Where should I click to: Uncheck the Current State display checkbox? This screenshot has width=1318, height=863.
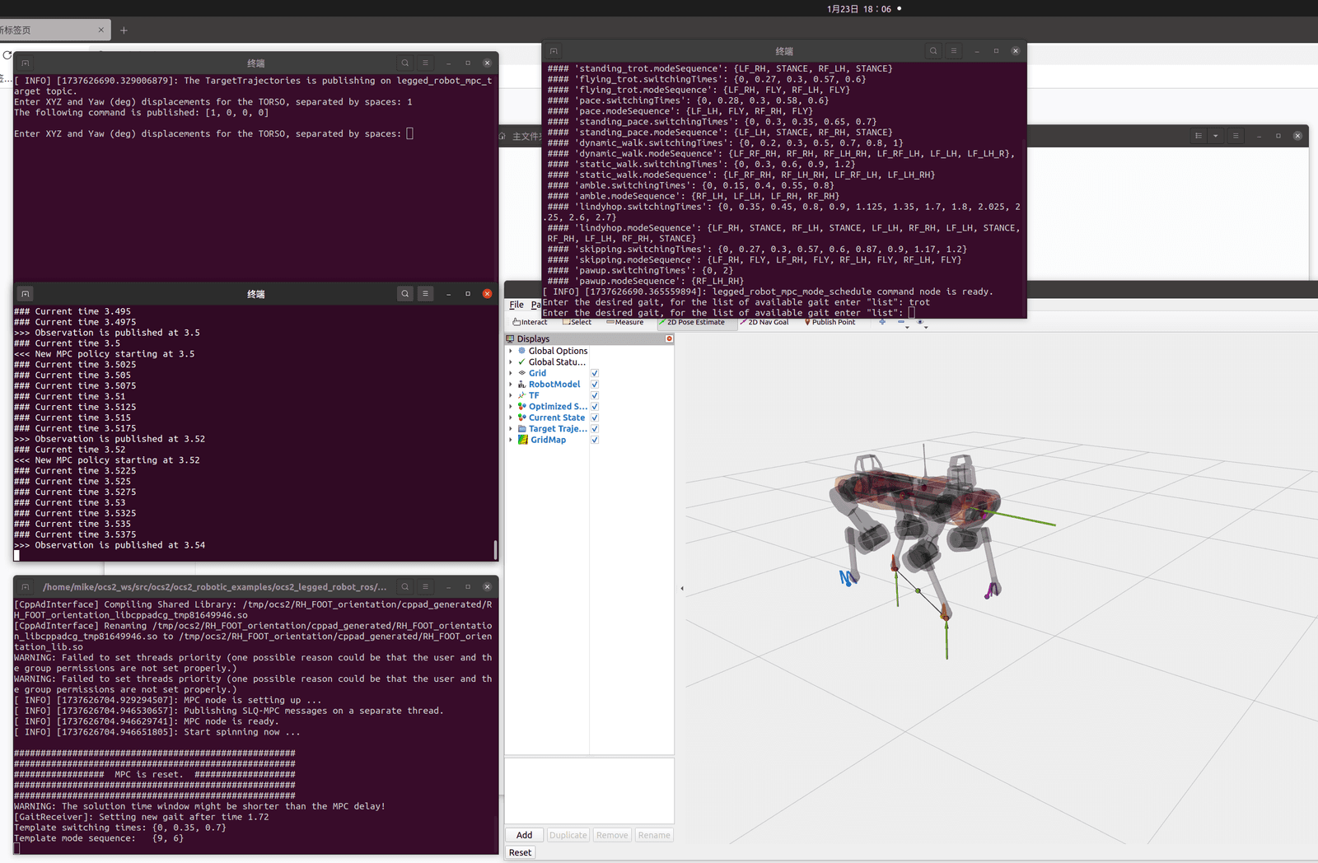[595, 418]
